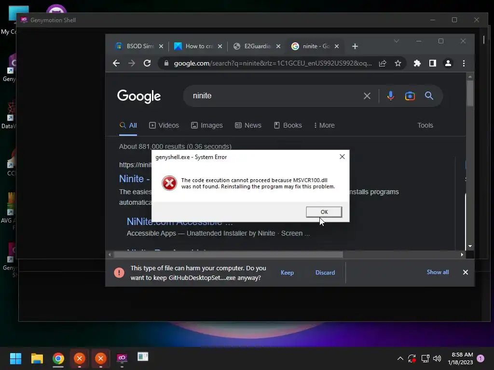Select the All results filter
The height and width of the screenshot is (370, 494).
(x=128, y=126)
